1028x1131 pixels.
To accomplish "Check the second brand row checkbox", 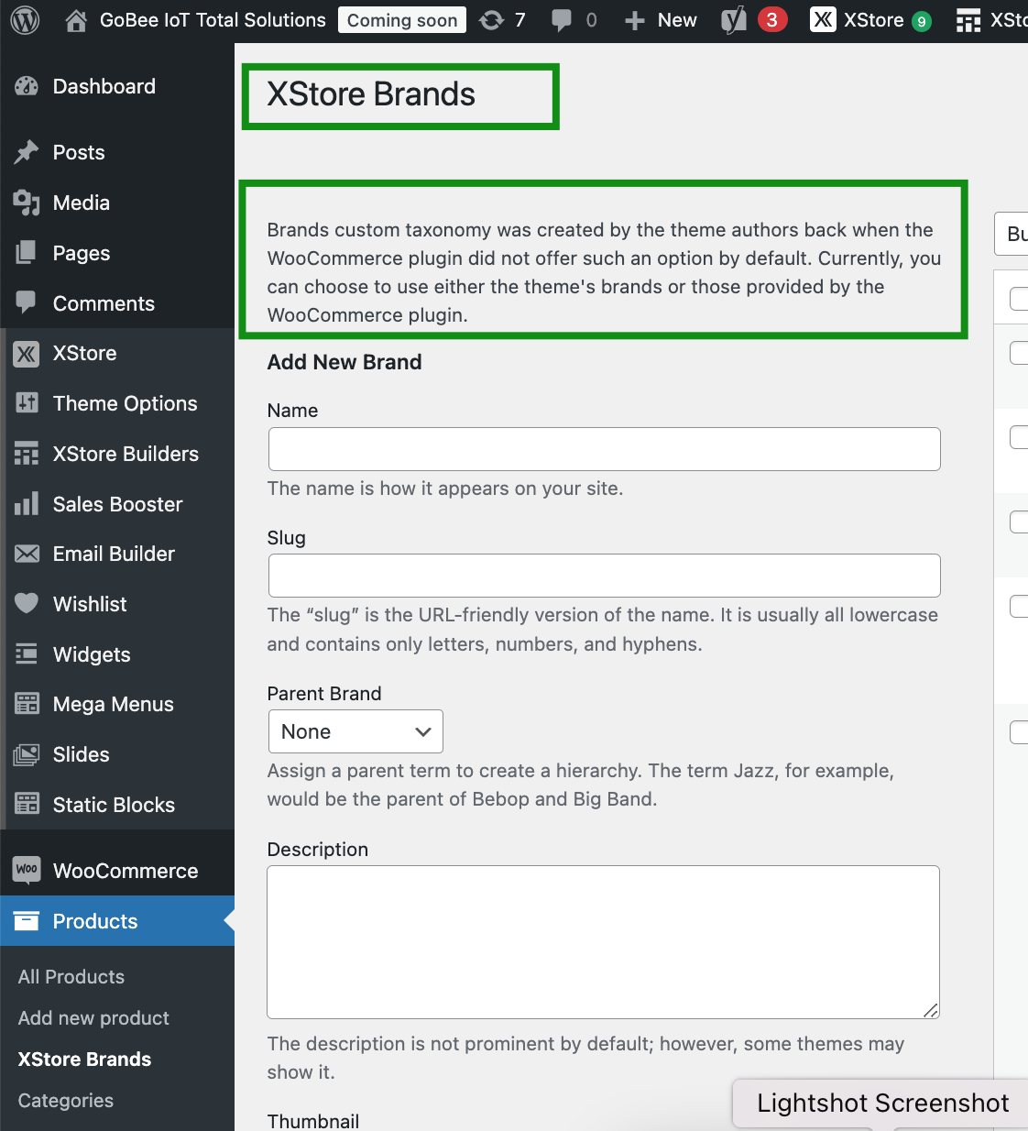I will coord(1019,437).
